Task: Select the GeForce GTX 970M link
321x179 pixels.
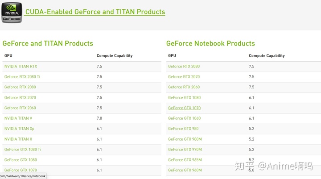Action: click(185, 150)
